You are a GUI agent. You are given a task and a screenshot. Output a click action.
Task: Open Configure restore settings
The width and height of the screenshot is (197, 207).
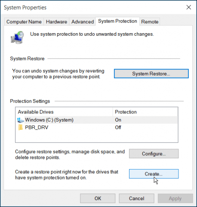pyautogui.click(x=154, y=154)
